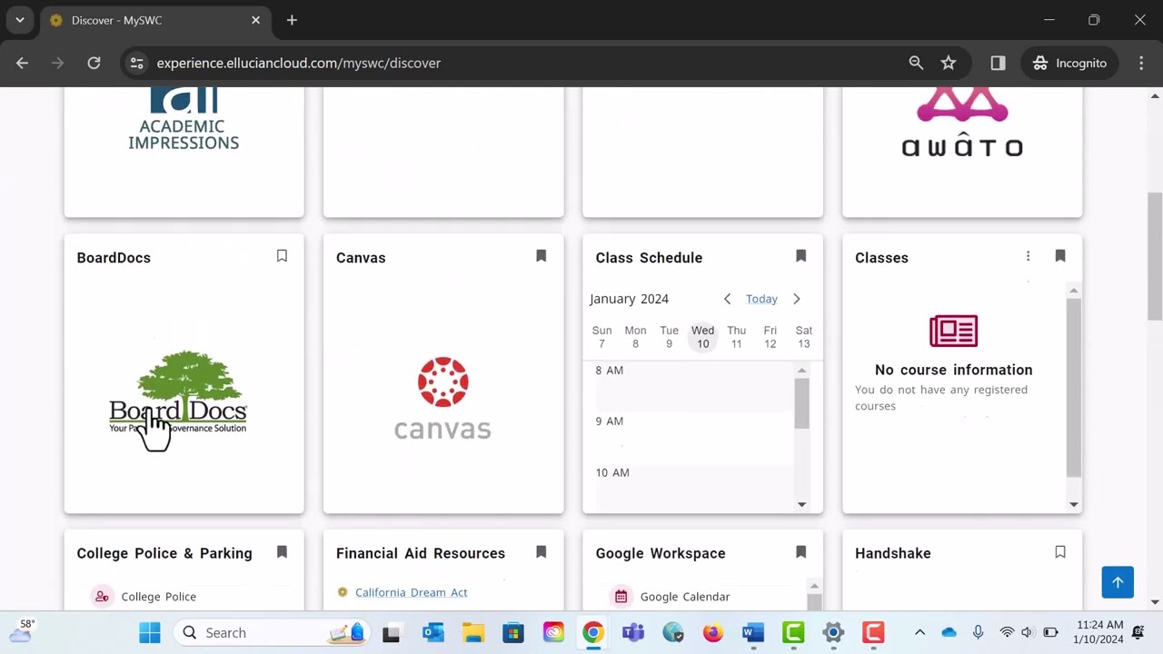Reload the page
The width and height of the screenshot is (1163, 654).
click(94, 63)
